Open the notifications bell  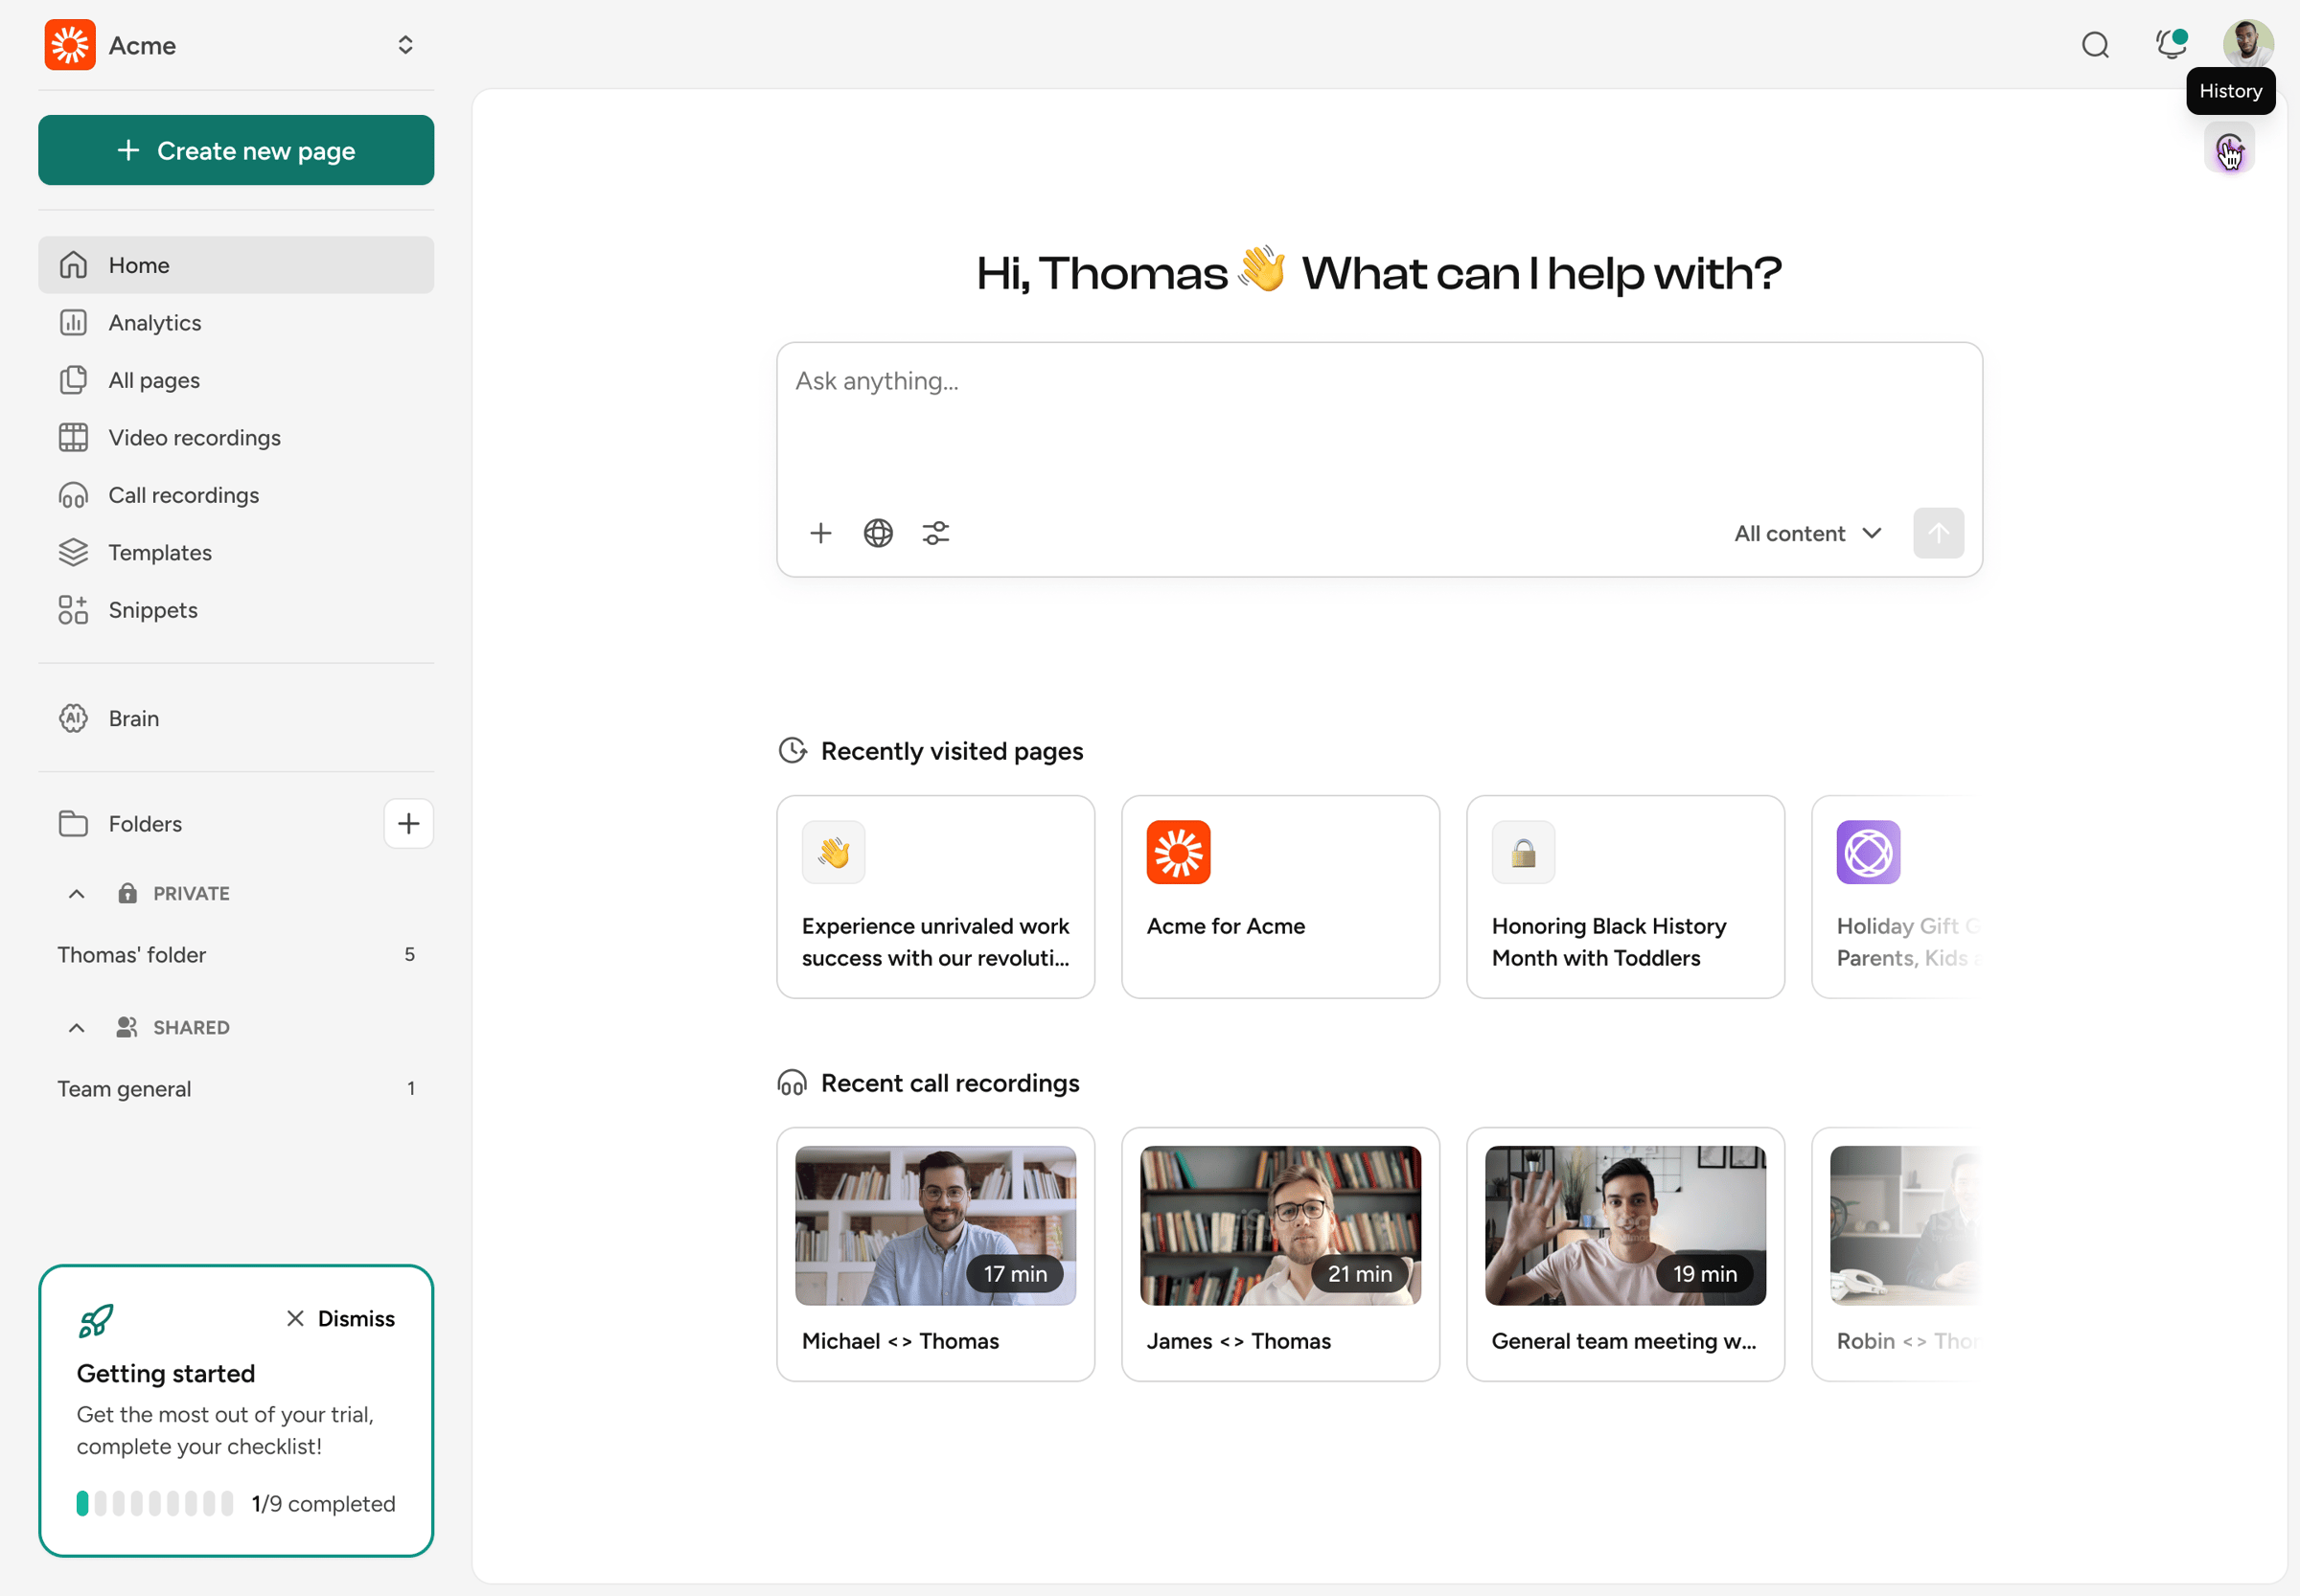tap(2170, 45)
